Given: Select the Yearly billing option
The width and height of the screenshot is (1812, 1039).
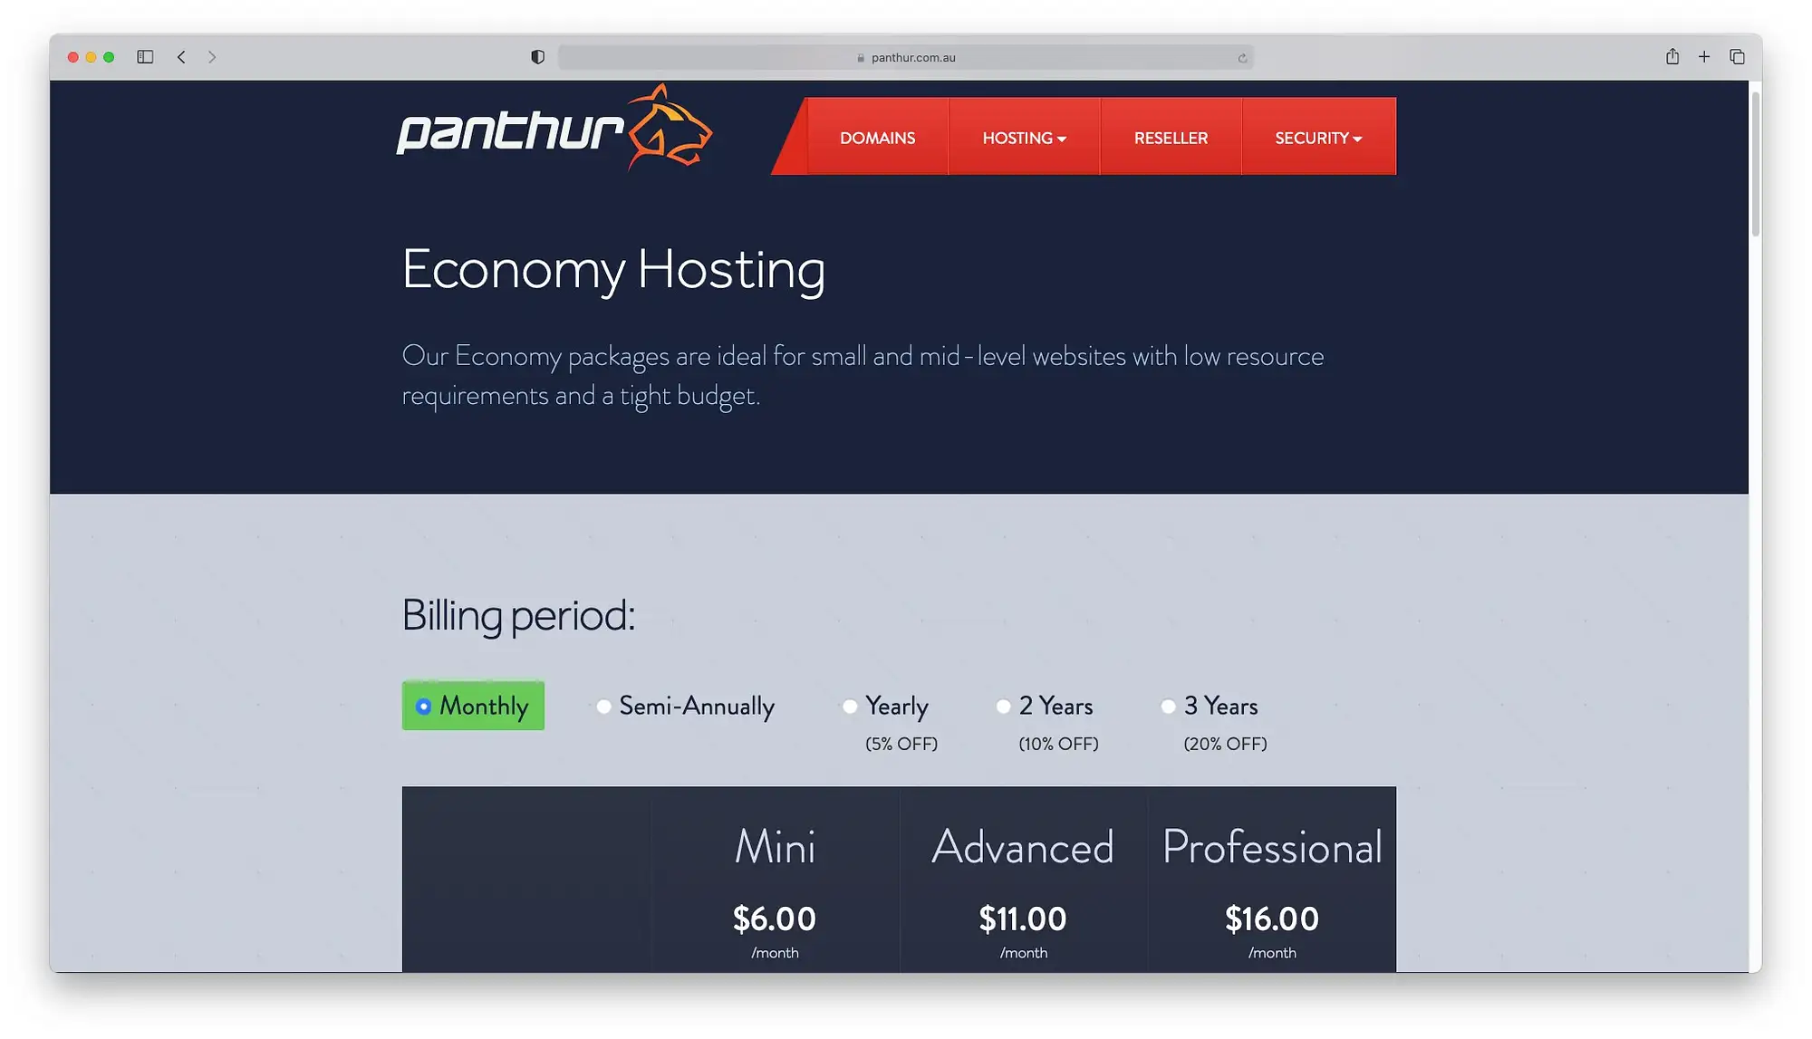Looking at the screenshot, I should click(849, 706).
